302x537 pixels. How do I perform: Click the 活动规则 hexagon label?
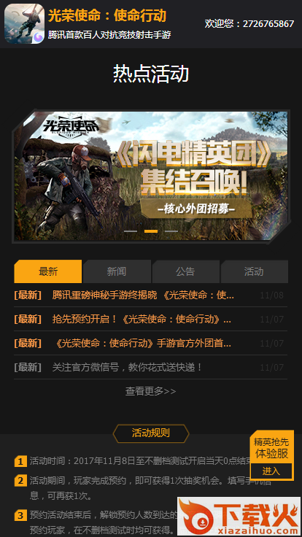(151, 433)
